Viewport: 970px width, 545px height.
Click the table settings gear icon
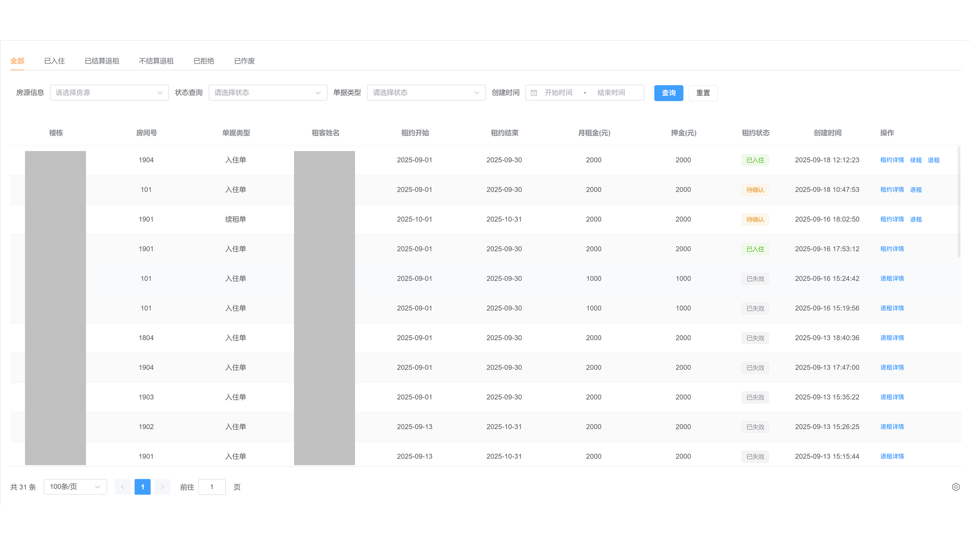coord(956,487)
